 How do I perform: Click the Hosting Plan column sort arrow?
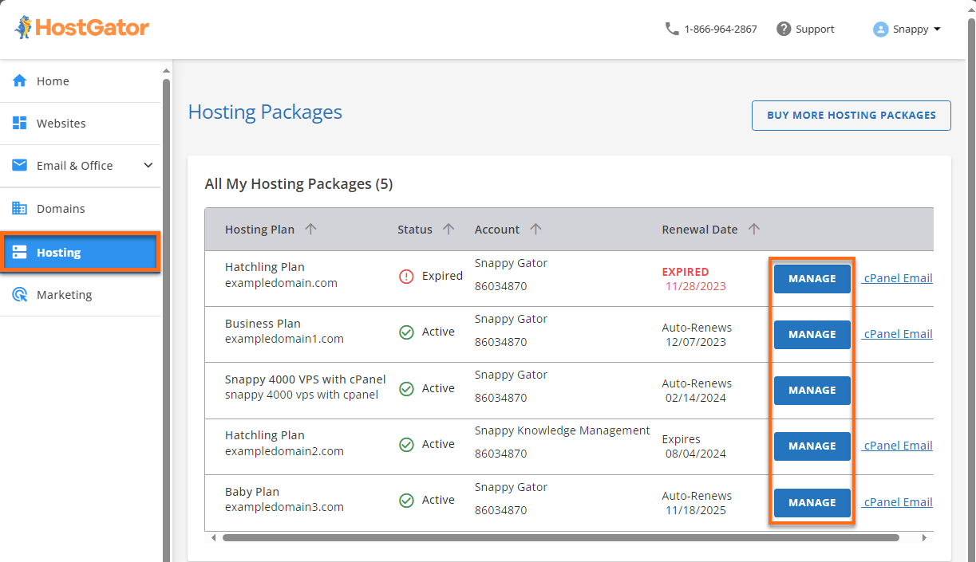(311, 229)
